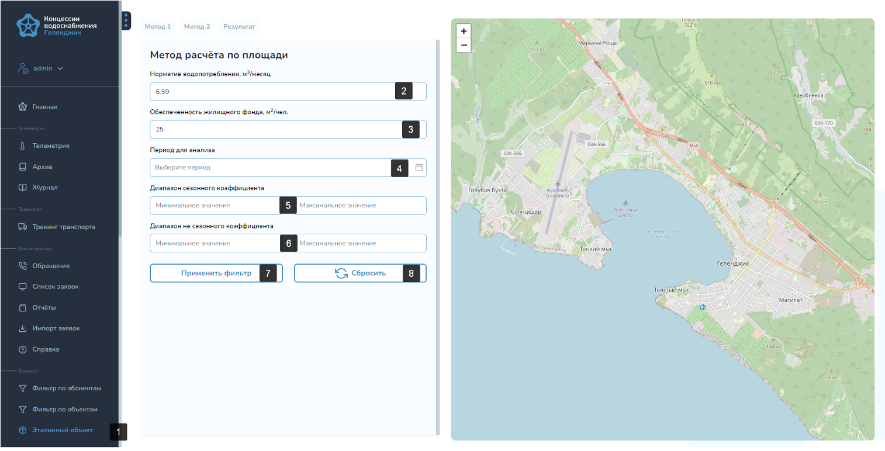
Task: Open the Период для анализа picker
Action: 269,168
